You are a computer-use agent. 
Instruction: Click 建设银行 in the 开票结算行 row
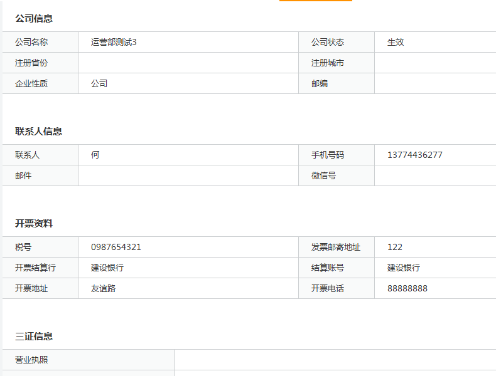[x=107, y=268]
